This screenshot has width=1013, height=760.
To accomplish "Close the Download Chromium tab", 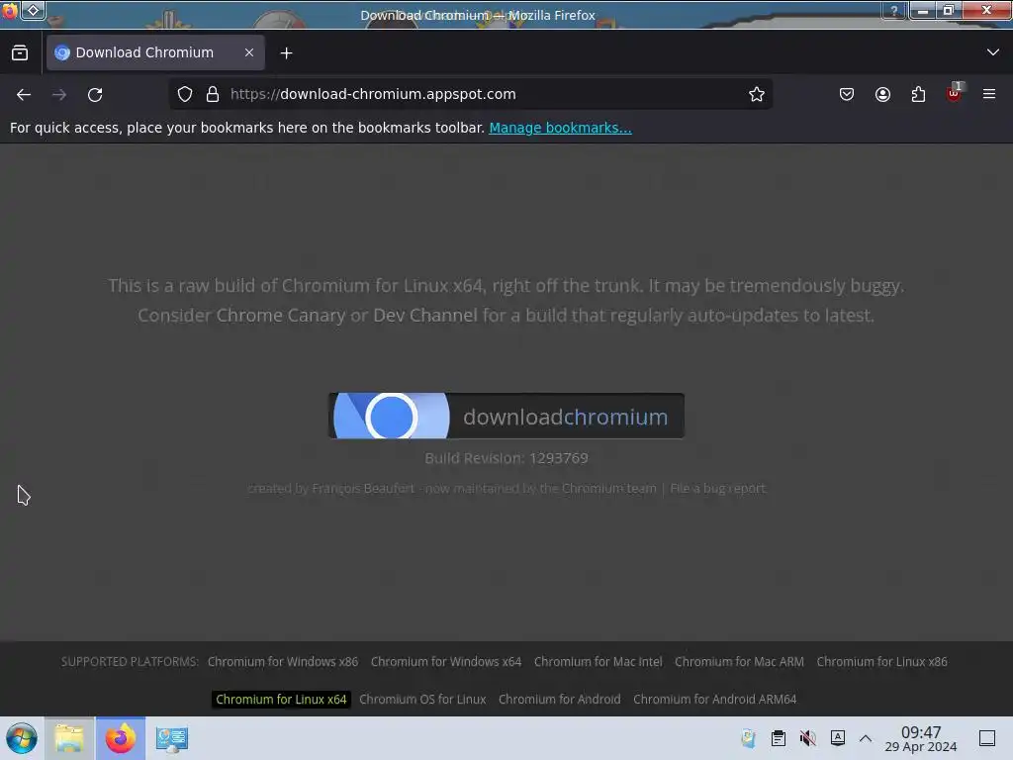I will pyautogui.click(x=249, y=52).
